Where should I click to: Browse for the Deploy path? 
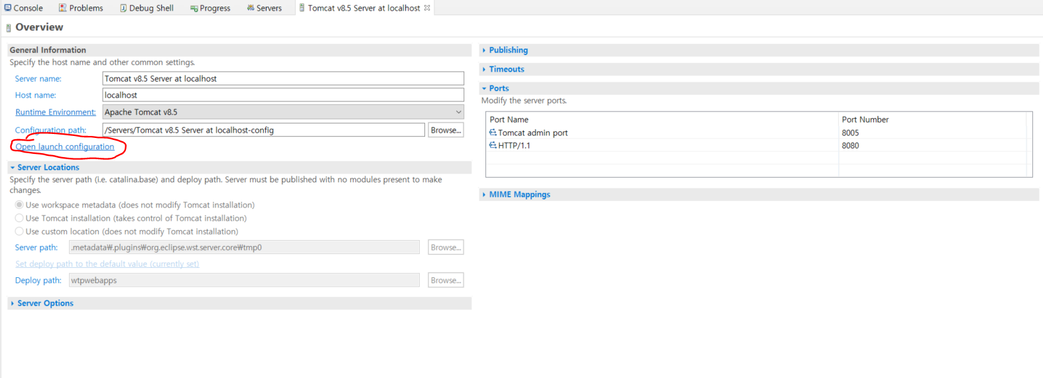tap(446, 280)
